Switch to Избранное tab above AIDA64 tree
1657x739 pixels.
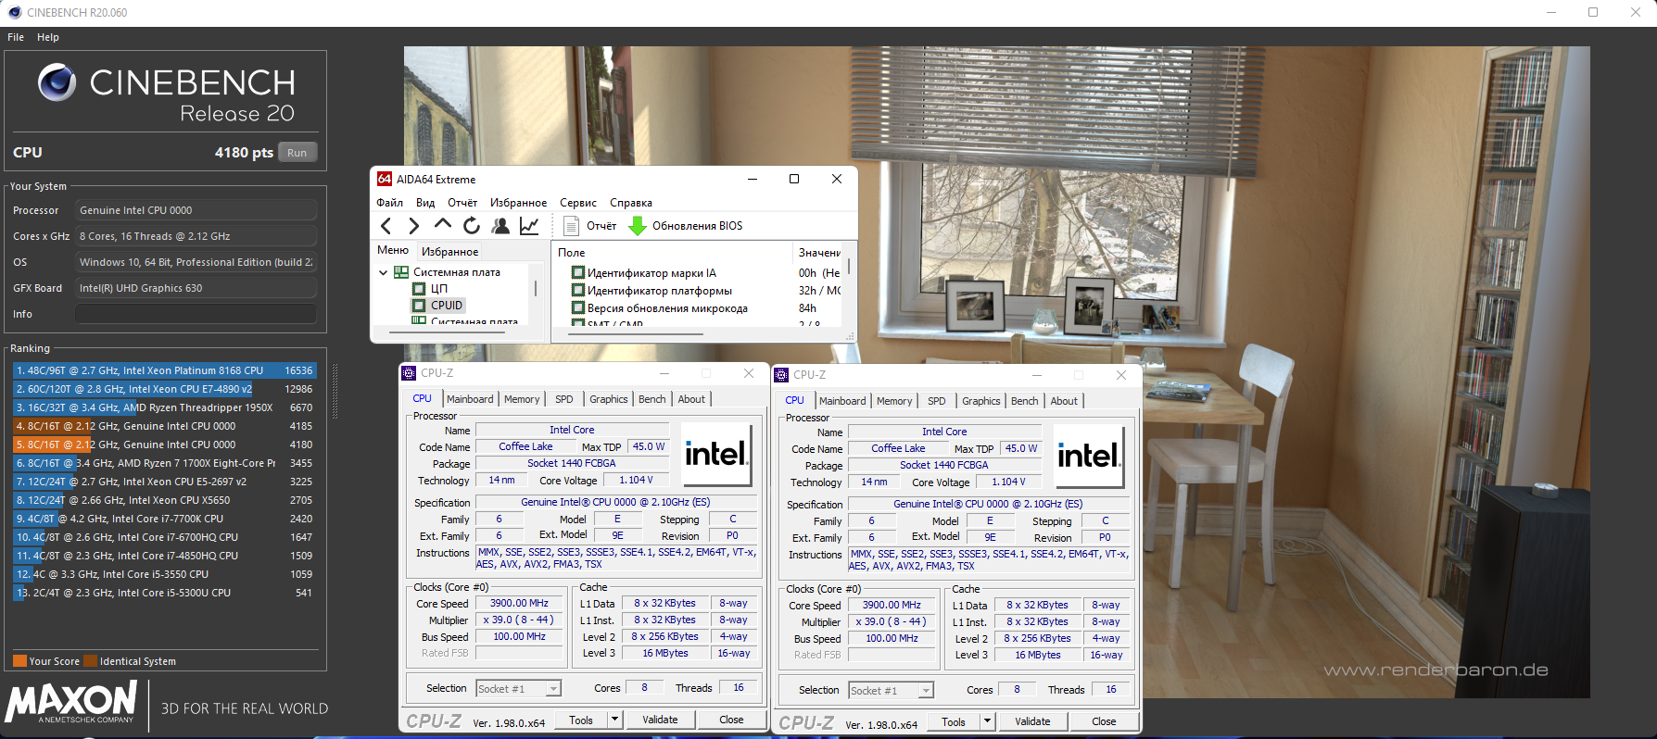pyautogui.click(x=449, y=251)
